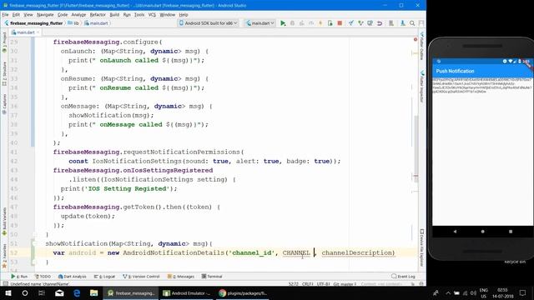The width and height of the screenshot is (534, 300).
Task: Click the main.dart breadcrumb in navigation bar
Action: coord(97,23)
